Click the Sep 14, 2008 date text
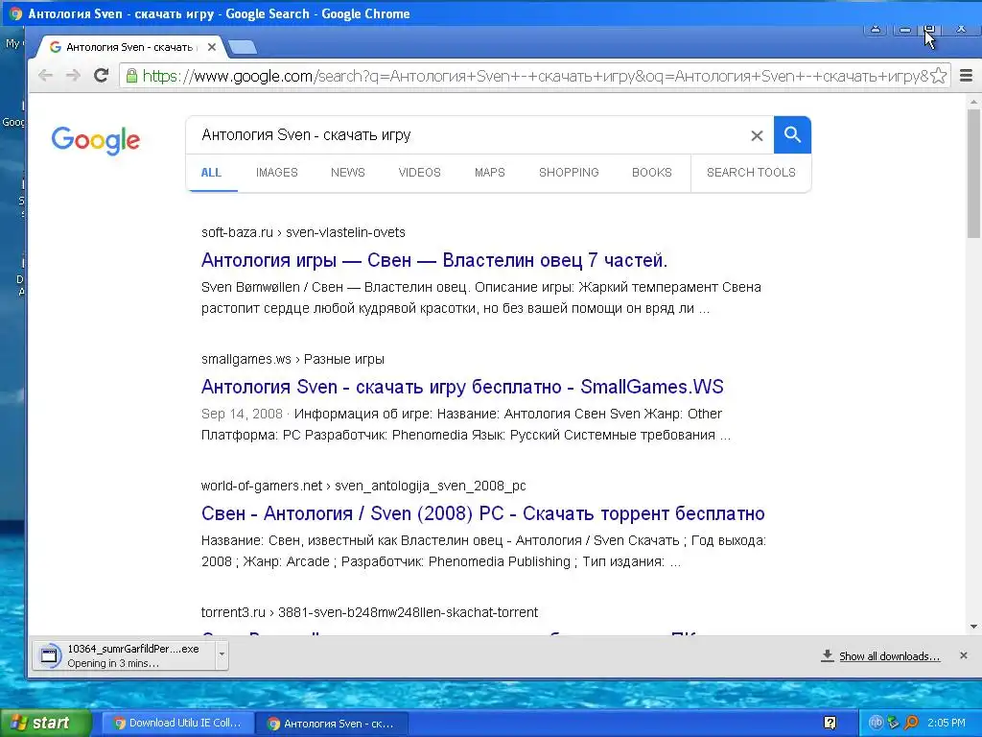The height and width of the screenshot is (737, 982). pyautogui.click(x=242, y=414)
